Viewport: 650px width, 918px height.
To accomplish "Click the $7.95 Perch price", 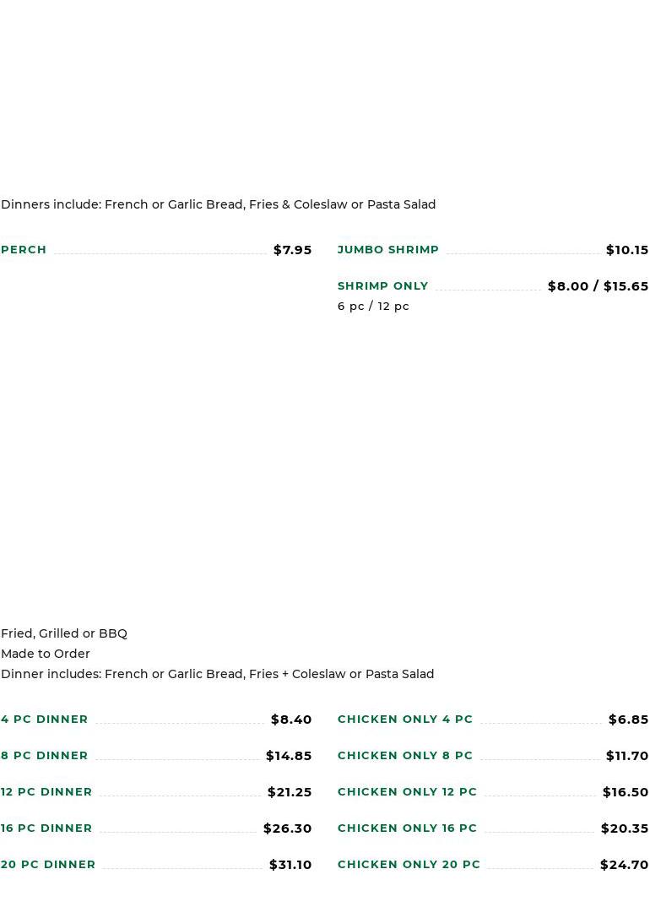I will pyautogui.click(x=292, y=250).
